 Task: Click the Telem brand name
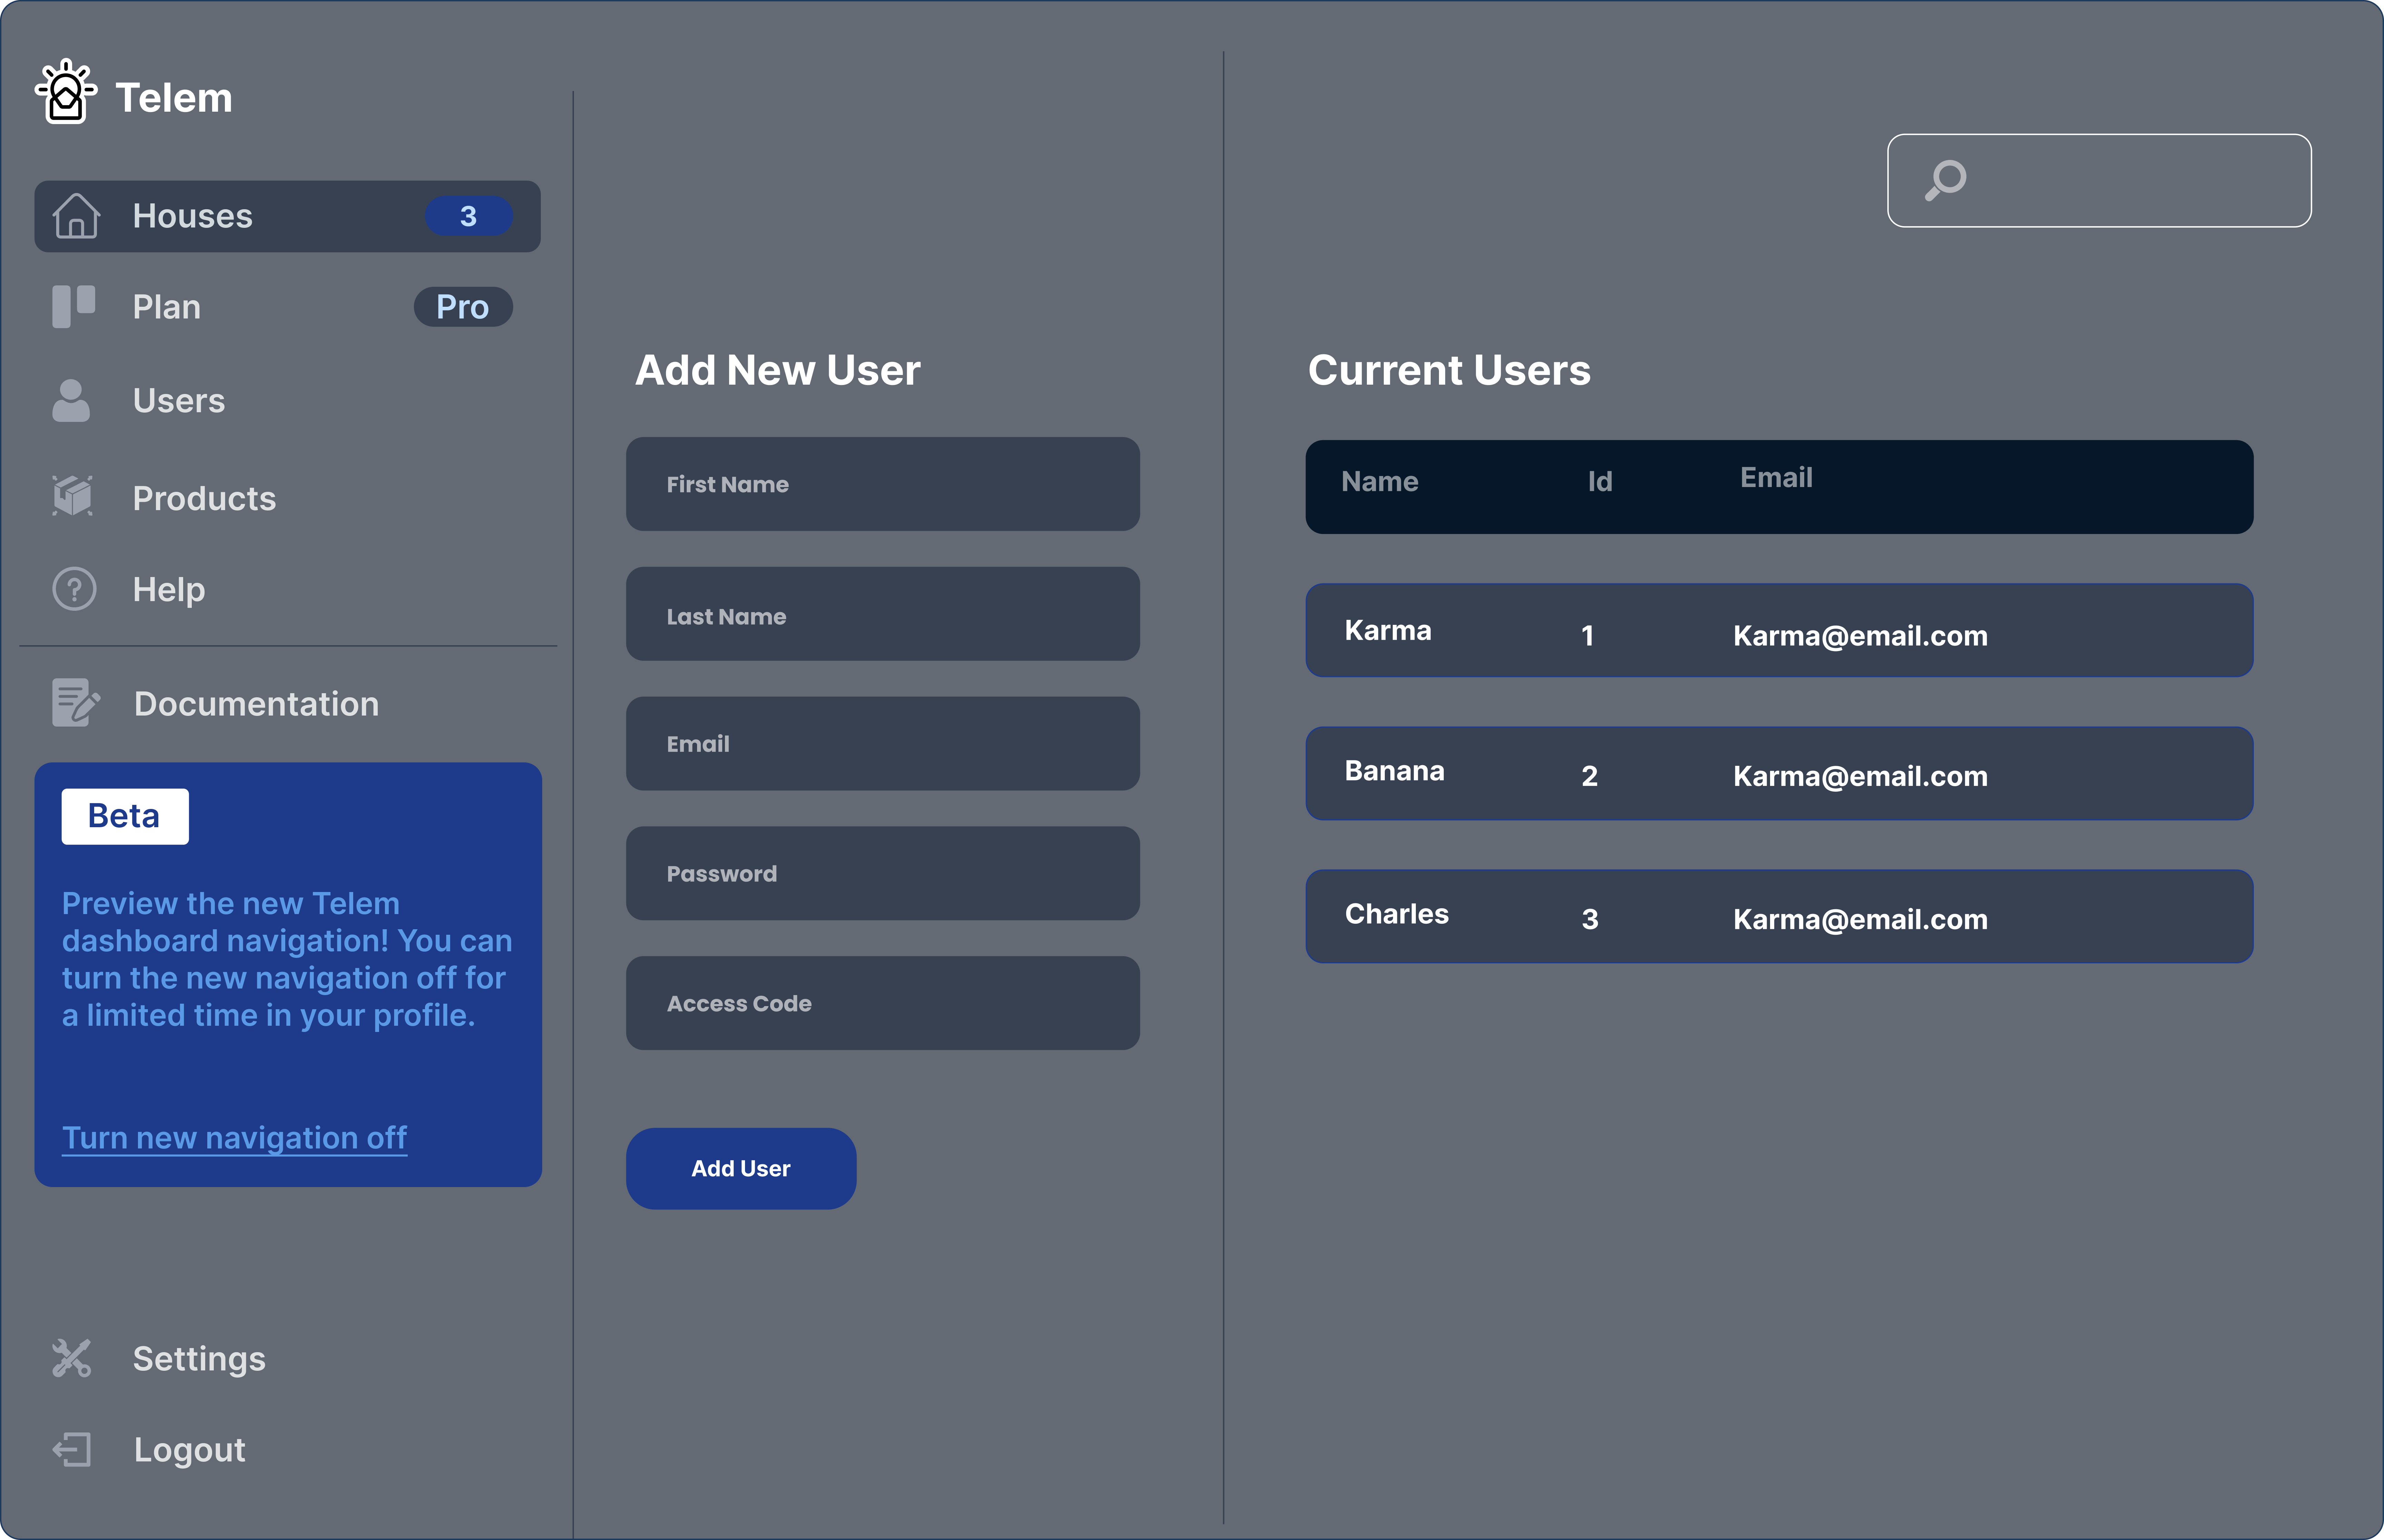click(x=174, y=98)
